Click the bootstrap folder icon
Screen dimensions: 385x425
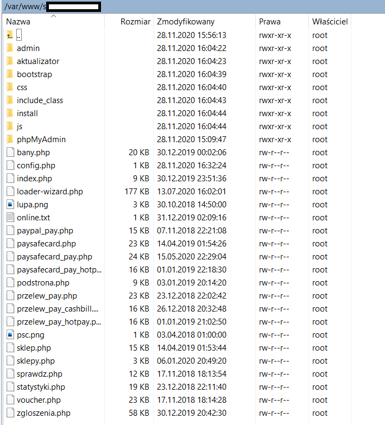[10, 74]
